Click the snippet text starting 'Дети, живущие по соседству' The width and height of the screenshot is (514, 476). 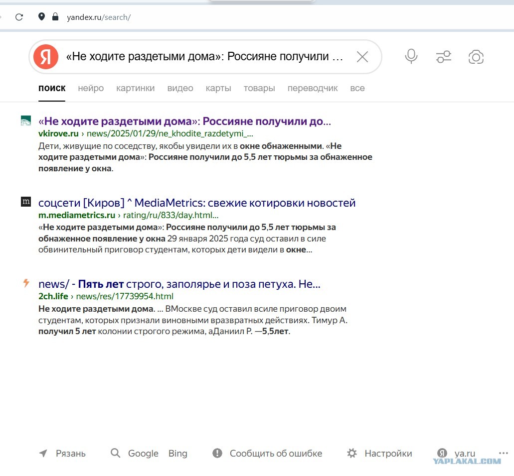pos(205,157)
